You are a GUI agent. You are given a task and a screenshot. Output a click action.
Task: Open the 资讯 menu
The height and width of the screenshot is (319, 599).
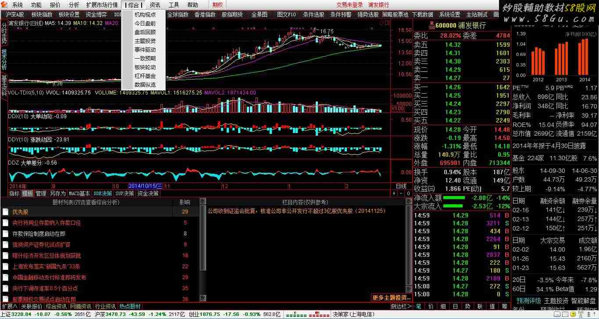click(x=155, y=5)
